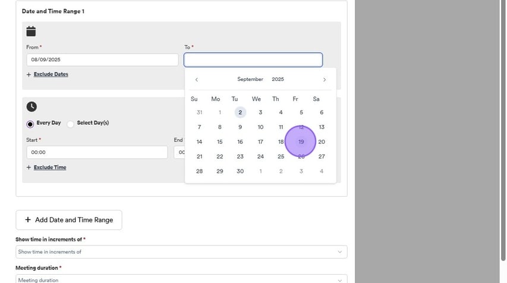
Task: Open the Exclude Time link
Action: point(50,168)
